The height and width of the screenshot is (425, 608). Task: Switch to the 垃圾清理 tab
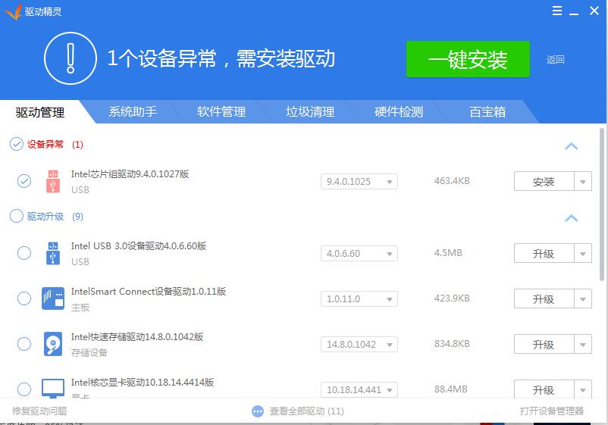click(x=310, y=112)
